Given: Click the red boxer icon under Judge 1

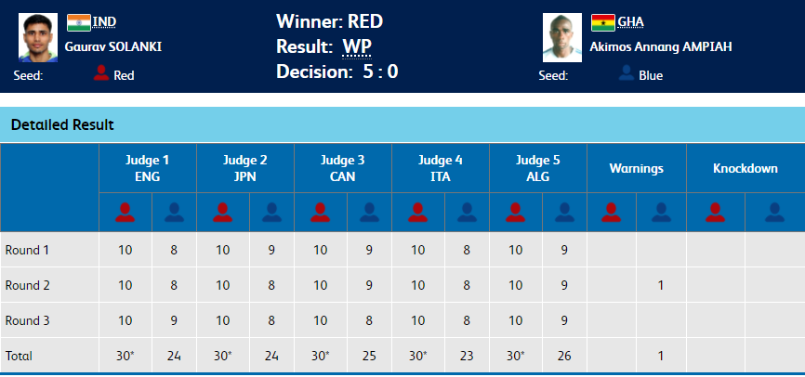Looking at the screenshot, I should pyautogui.click(x=125, y=212).
